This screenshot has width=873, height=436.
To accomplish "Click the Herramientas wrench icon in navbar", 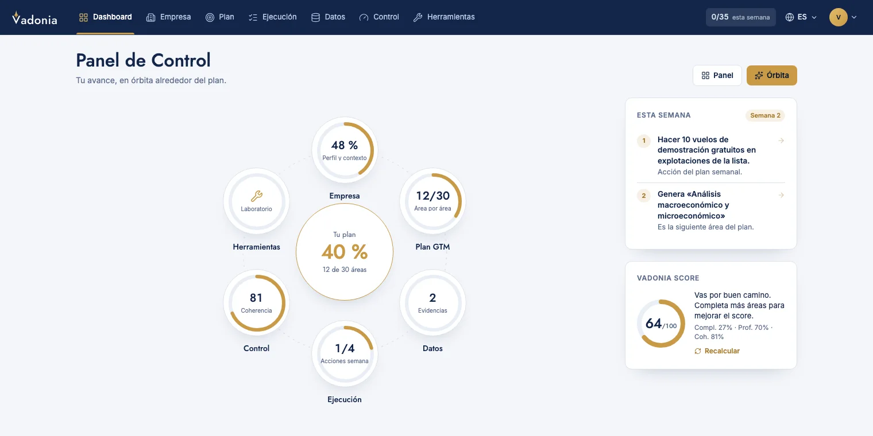I will [418, 17].
